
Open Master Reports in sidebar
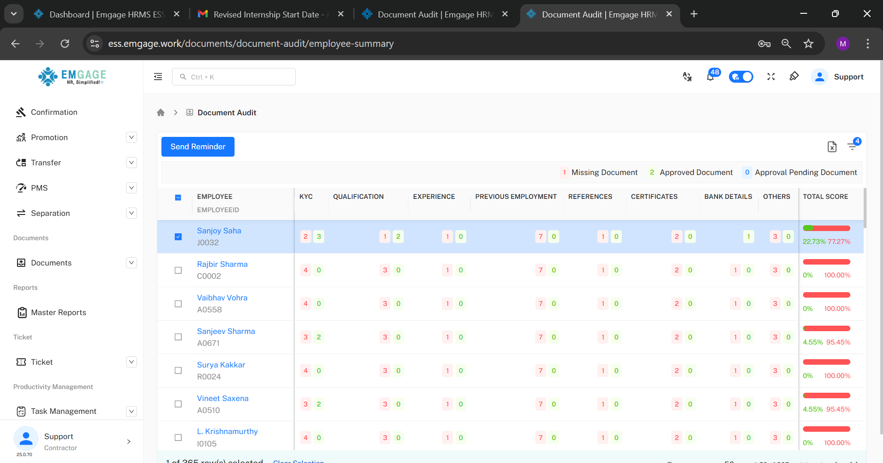pyautogui.click(x=58, y=312)
